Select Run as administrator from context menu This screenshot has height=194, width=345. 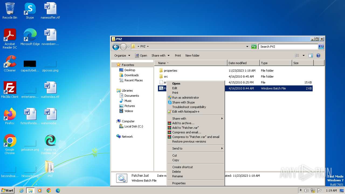tap(185, 98)
